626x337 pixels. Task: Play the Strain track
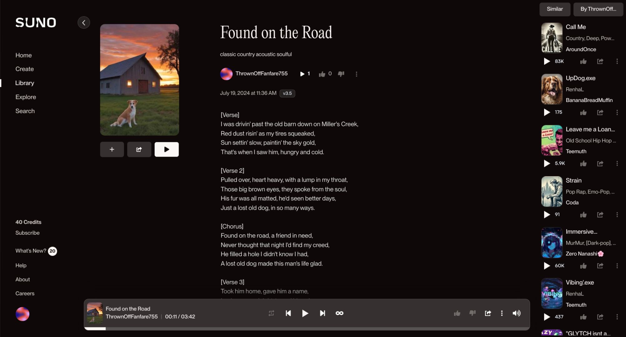(547, 215)
